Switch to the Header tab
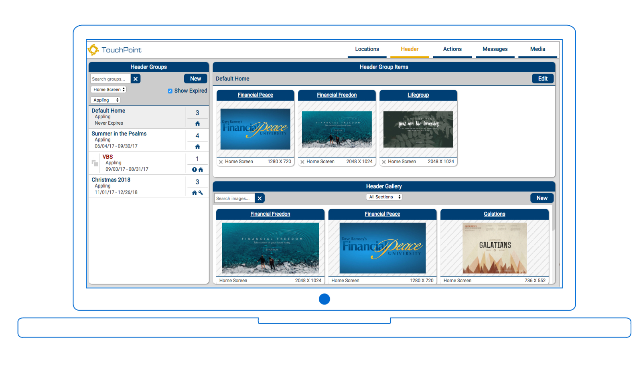 point(410,49)
